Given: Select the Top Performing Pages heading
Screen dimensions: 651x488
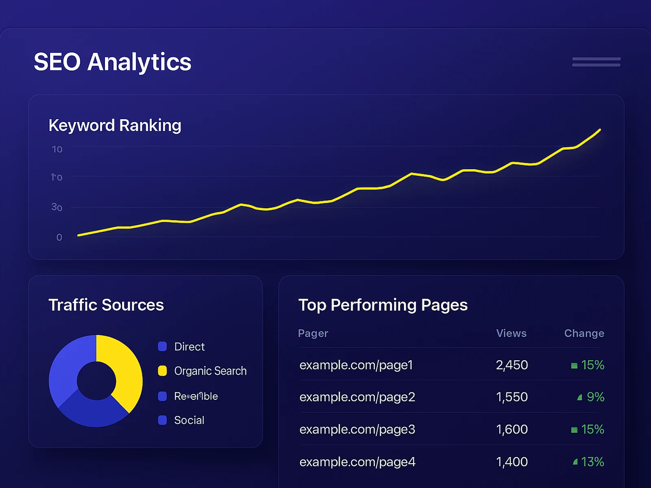Looking at the screenshot, I should [383, 305].
